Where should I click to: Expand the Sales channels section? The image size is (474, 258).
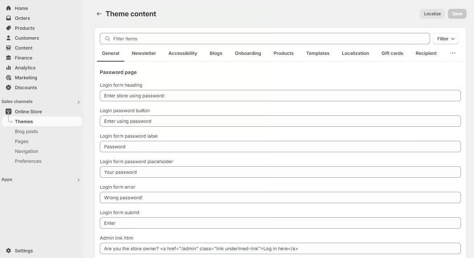point(79,102)
